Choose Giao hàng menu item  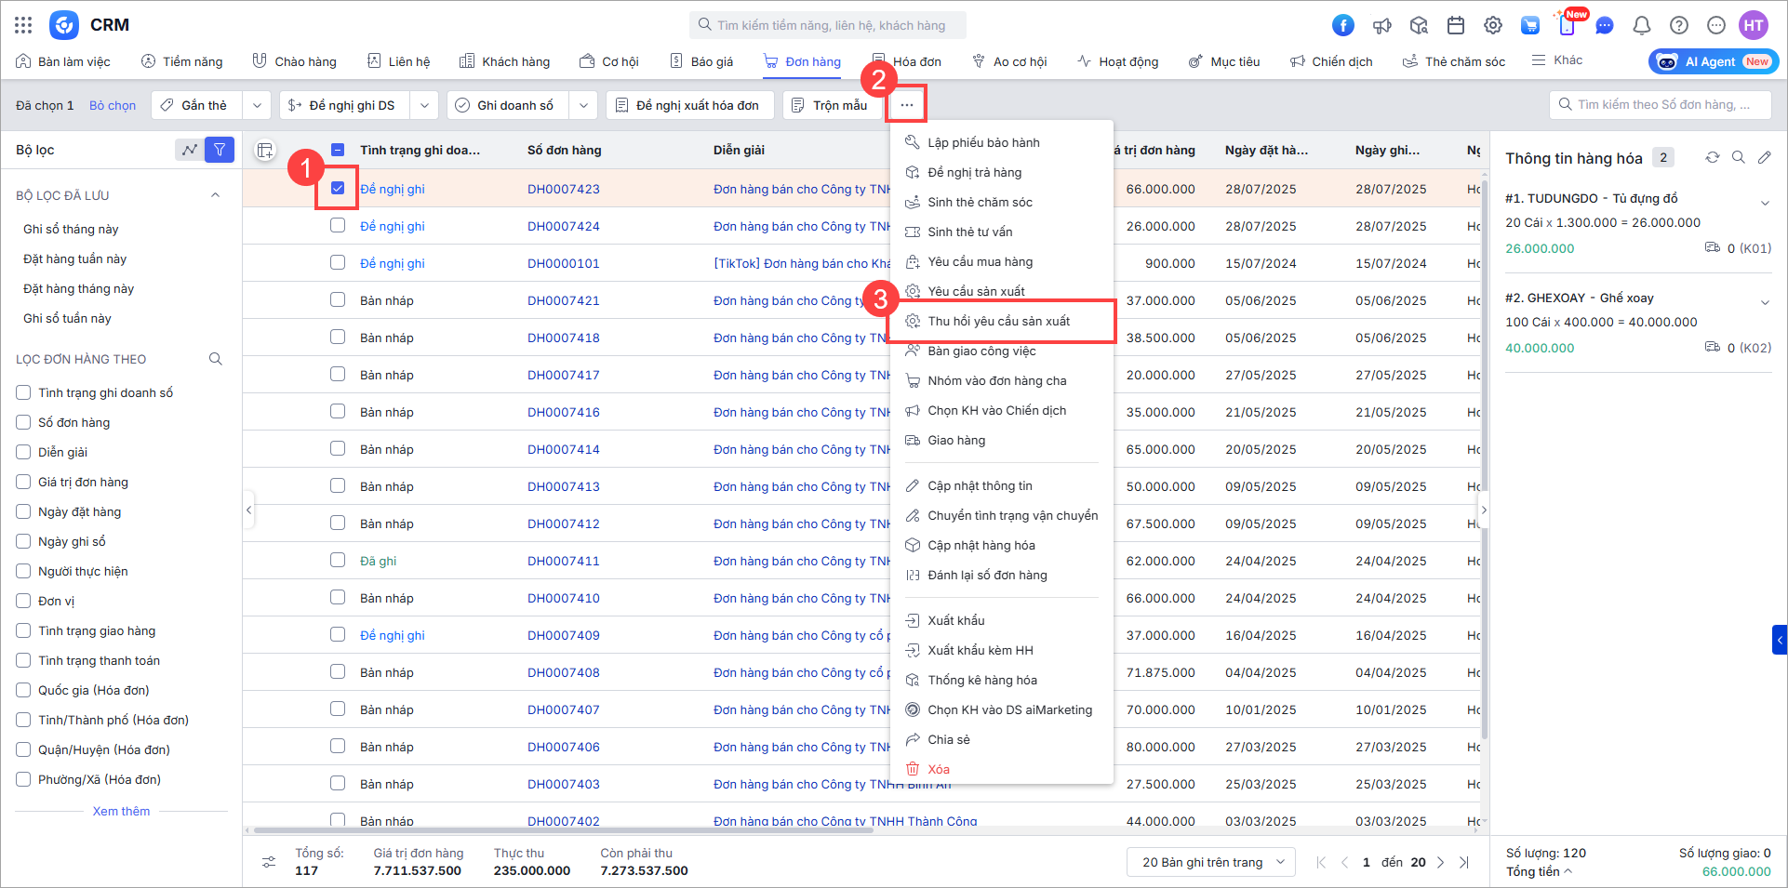click(1002, 440)
